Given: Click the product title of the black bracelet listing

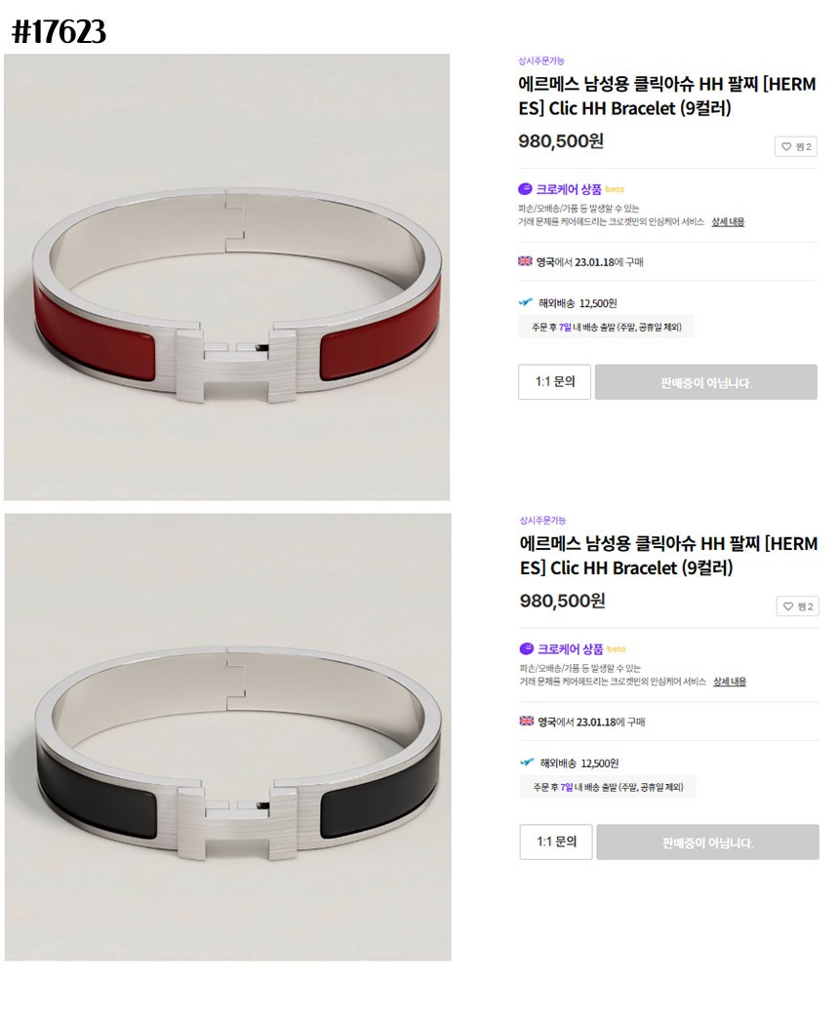Looking at the screenshot, I should coord(668,556).
